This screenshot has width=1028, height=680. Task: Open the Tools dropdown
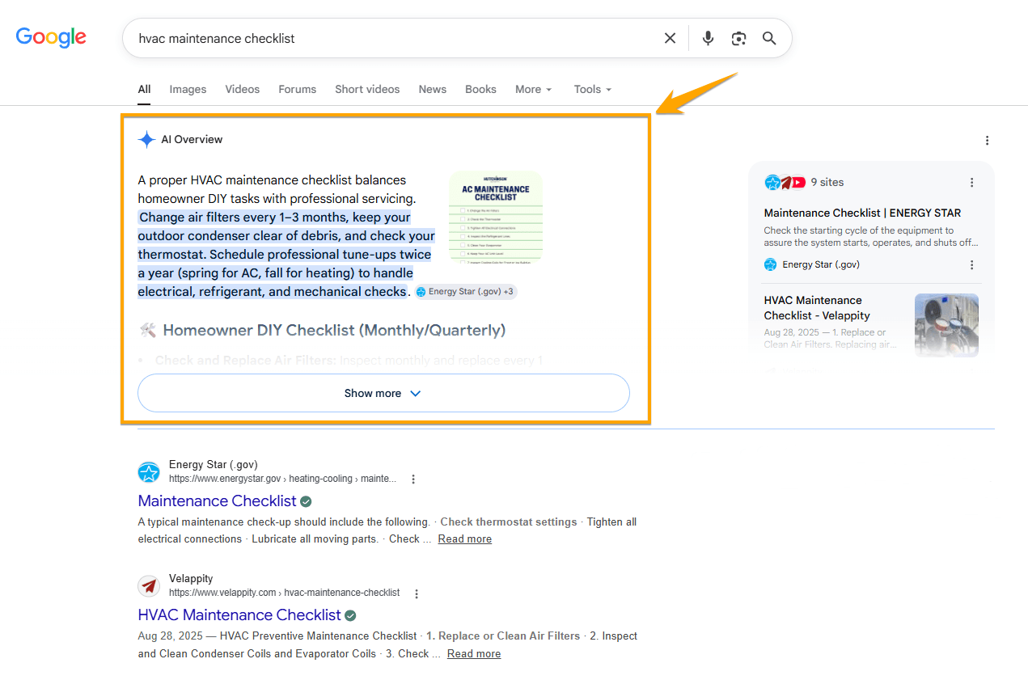point(593,90)
